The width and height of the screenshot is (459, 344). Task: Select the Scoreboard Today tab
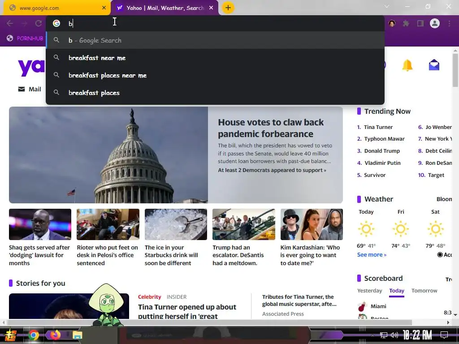pos(397,291)
